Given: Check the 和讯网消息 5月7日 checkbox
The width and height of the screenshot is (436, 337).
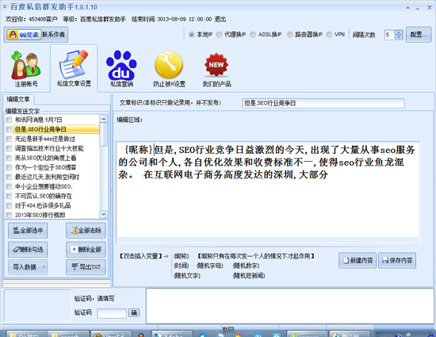Looking at the screenshot, I should point(9,120).
